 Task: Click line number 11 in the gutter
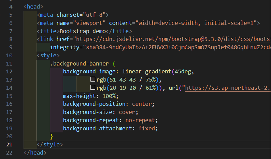pos(9,63)
